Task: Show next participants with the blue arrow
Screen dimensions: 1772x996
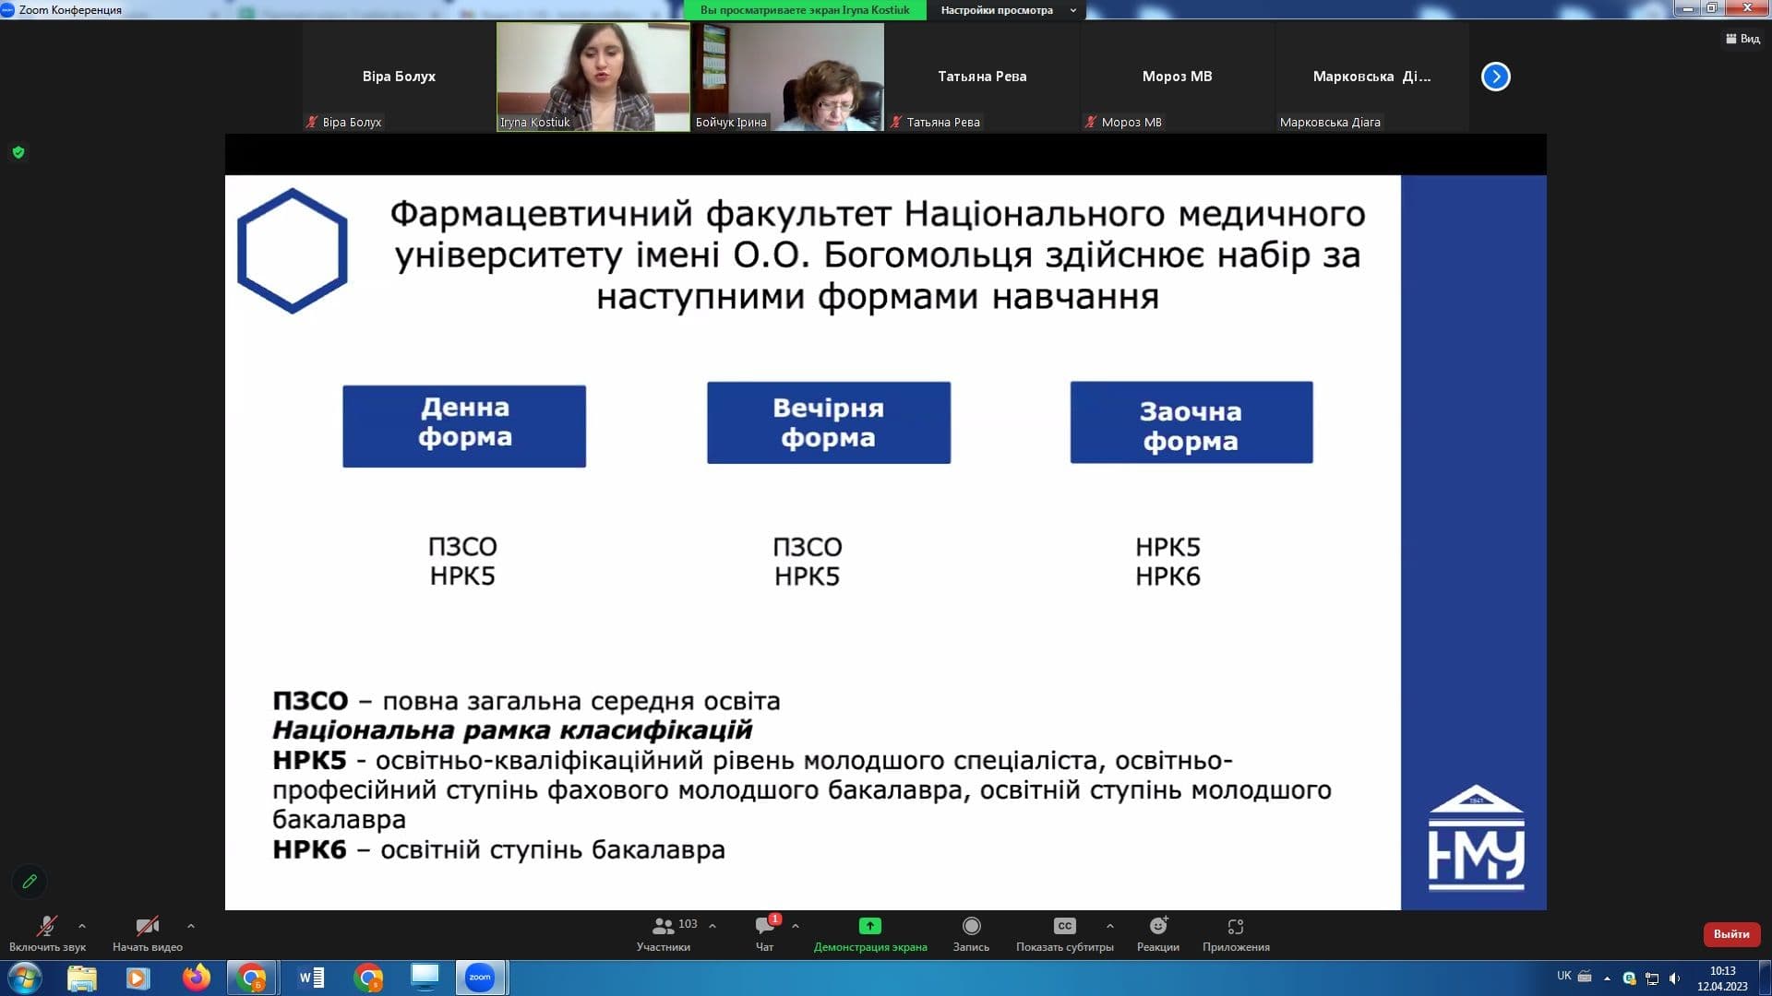Action: click(1495, 77)
